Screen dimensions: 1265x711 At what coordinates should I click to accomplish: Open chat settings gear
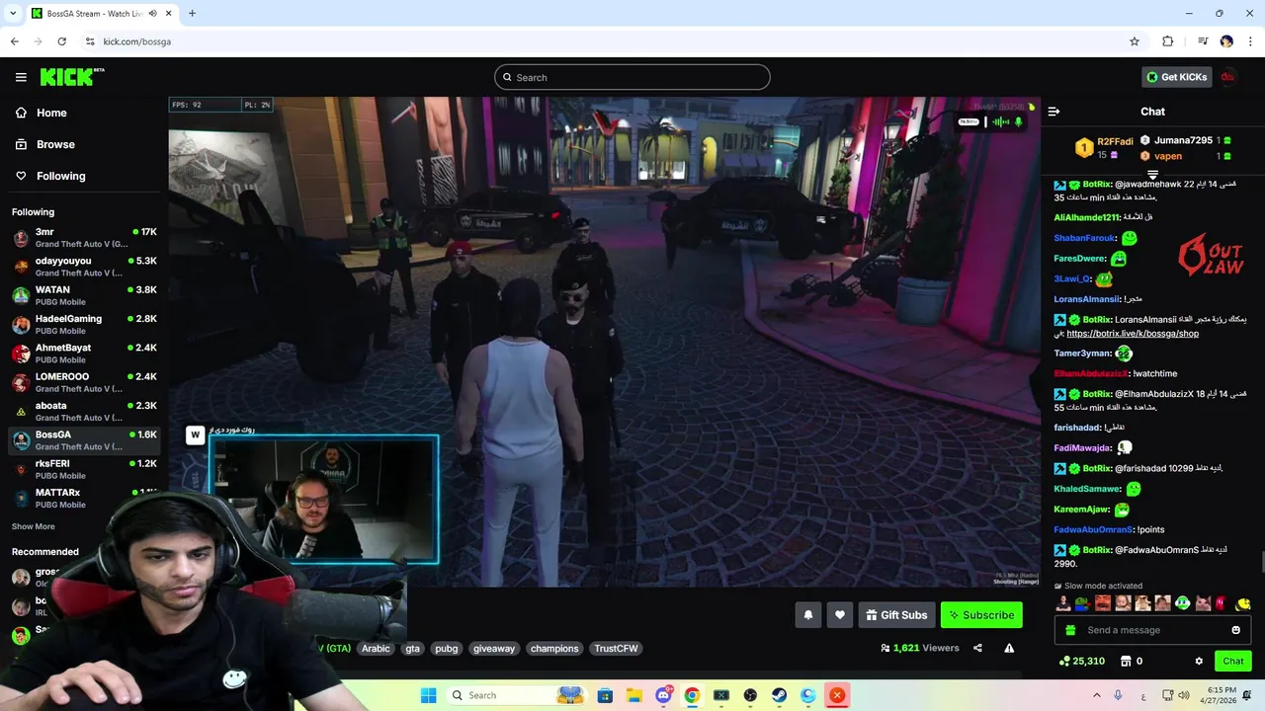click(1199, 661)
